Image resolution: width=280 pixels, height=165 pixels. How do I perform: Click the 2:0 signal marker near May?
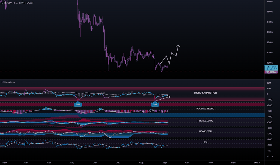78,104
